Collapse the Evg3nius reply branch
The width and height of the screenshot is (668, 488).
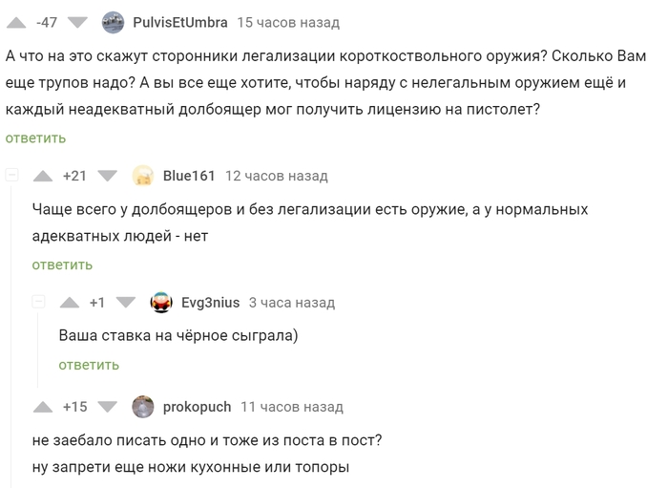[39, 303]
